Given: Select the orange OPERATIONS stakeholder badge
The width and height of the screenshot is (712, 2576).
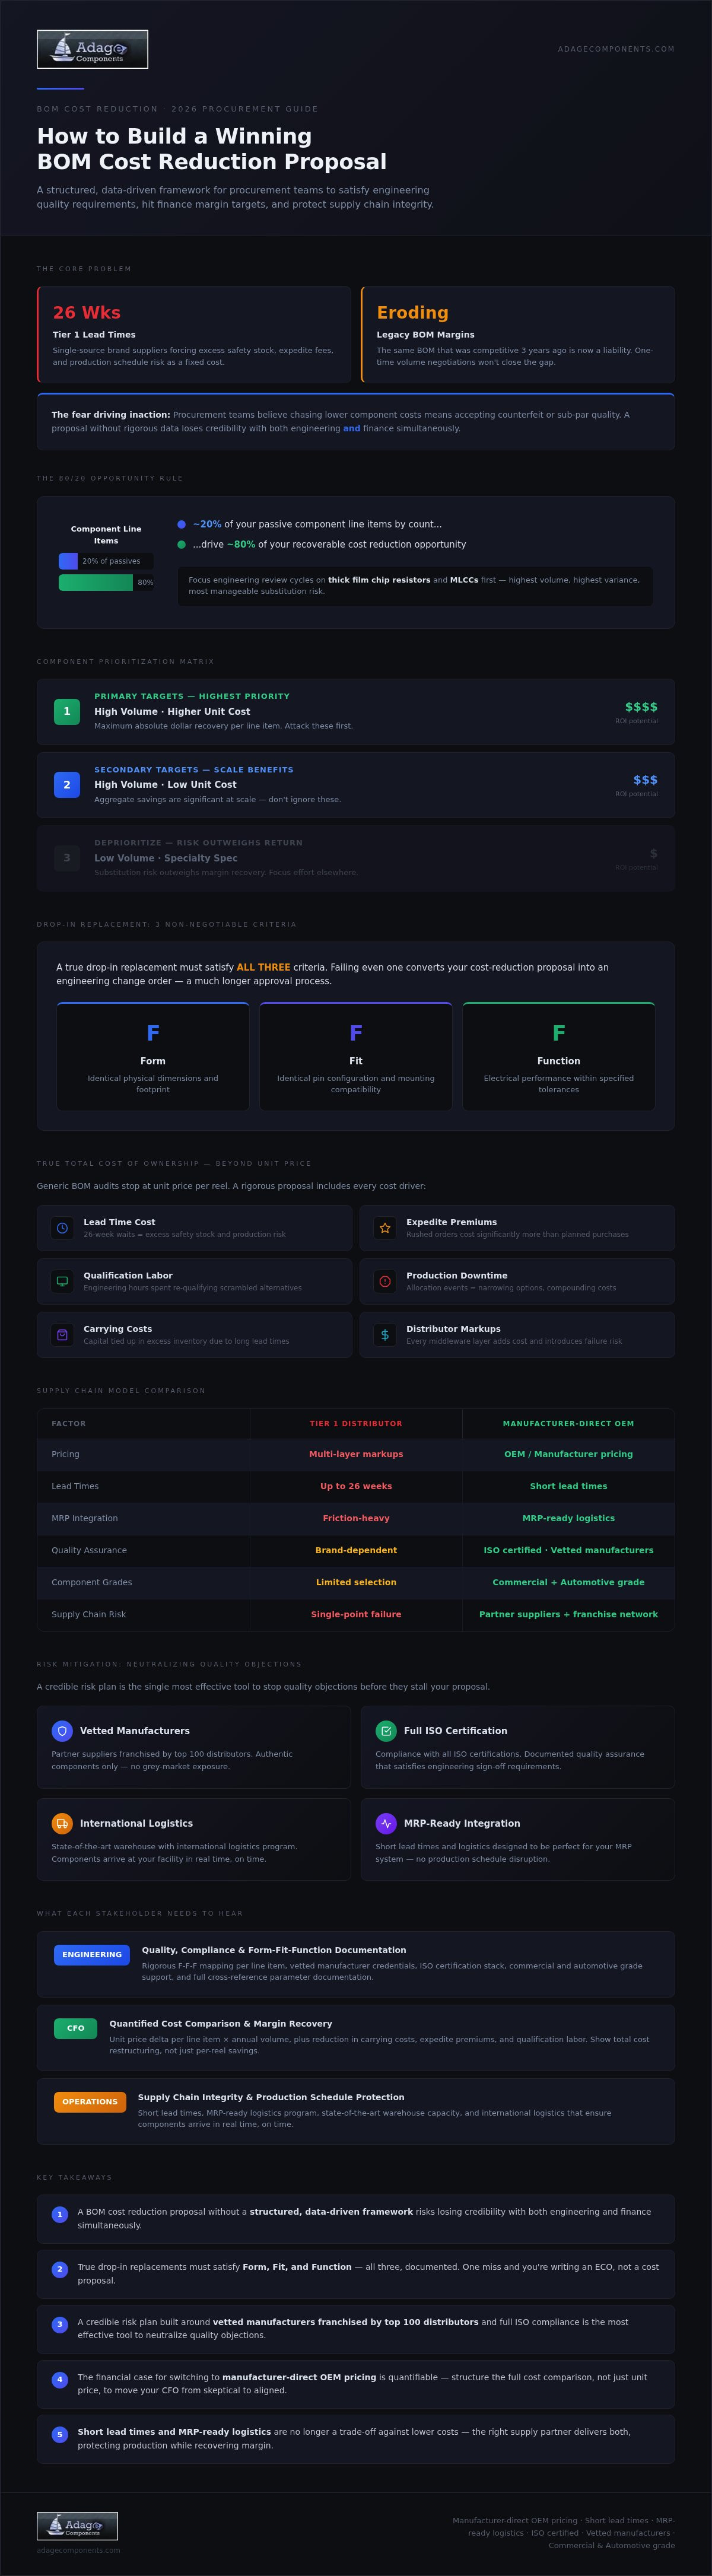Looking at the screenshot, I should coord(90,2102).
